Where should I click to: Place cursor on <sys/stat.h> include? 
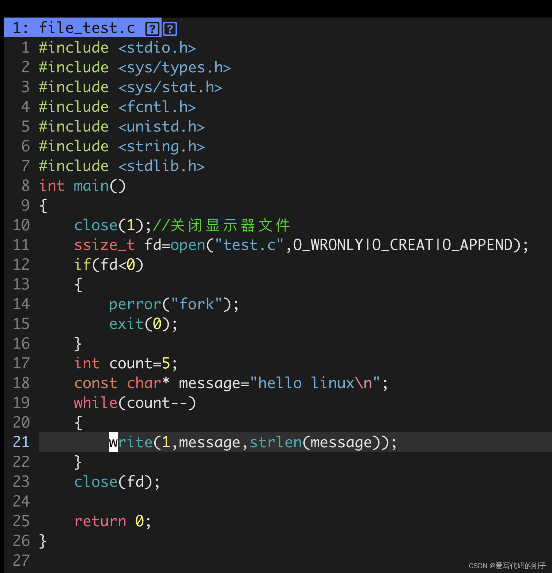(170, 87)
